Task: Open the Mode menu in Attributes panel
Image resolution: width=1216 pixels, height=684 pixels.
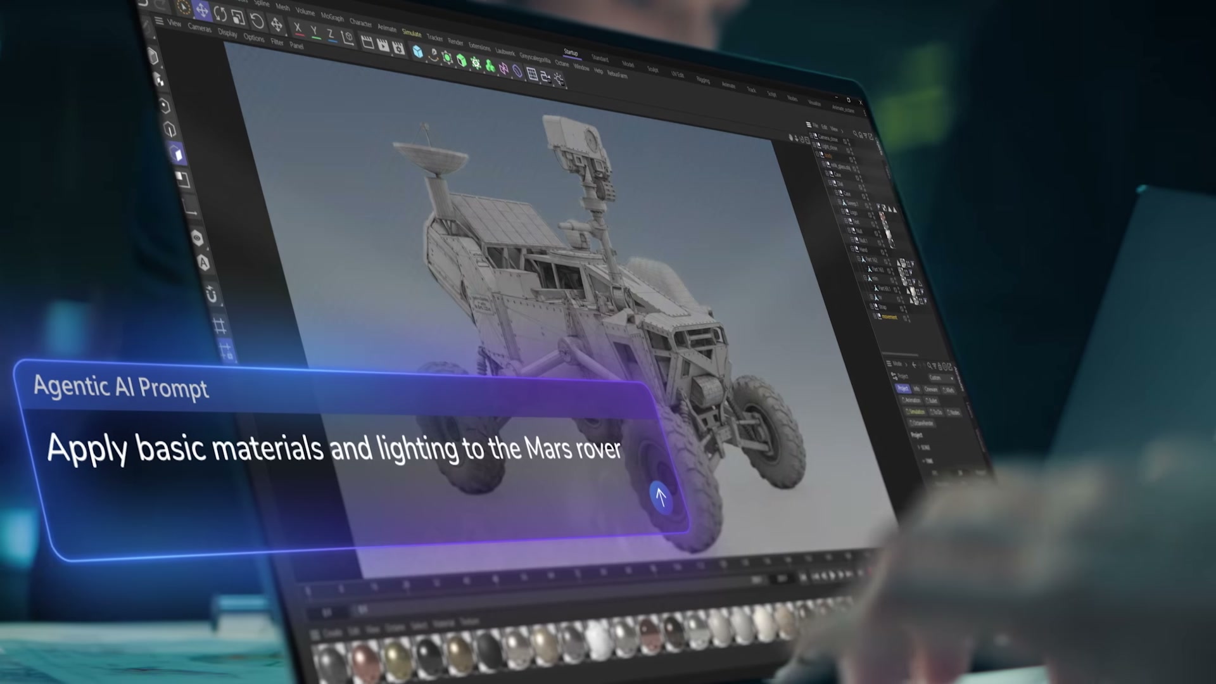Action: [x=897, y=364]
